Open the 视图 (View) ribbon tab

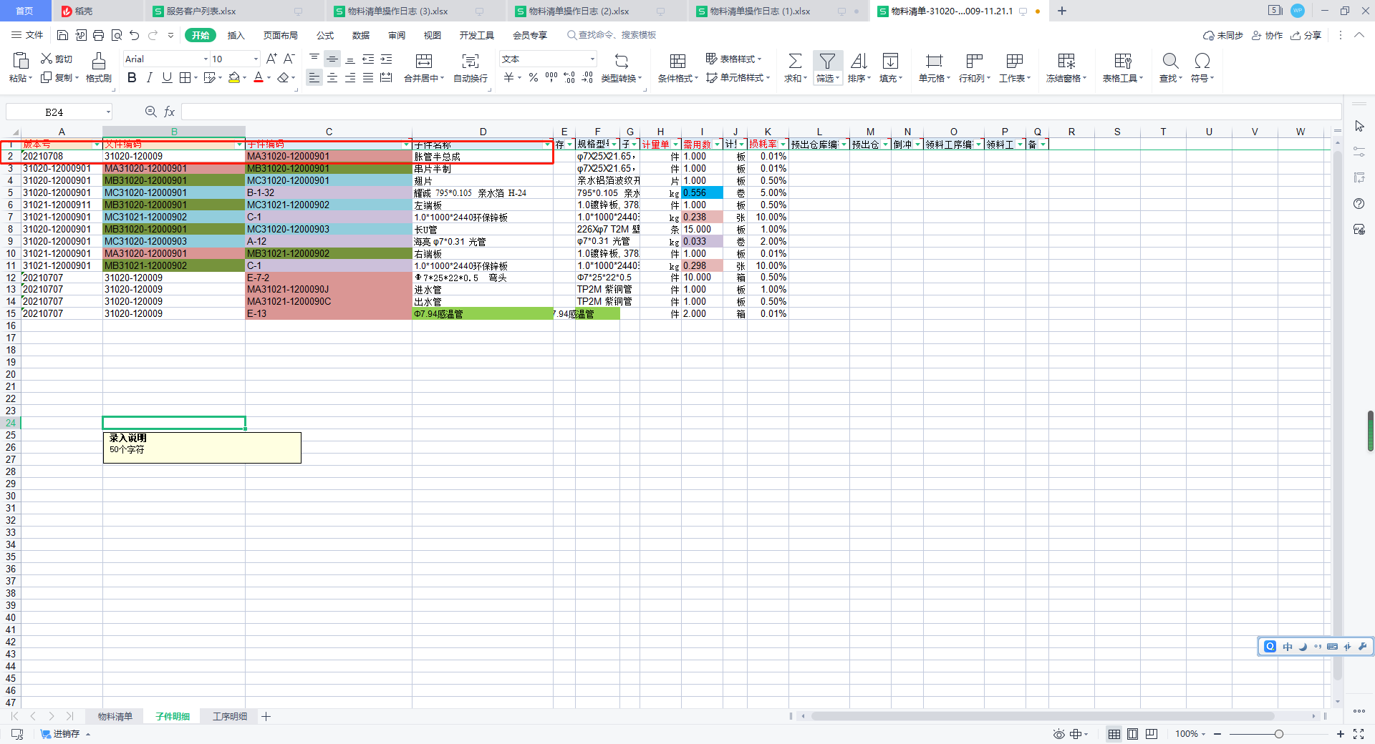pos(433,35)
